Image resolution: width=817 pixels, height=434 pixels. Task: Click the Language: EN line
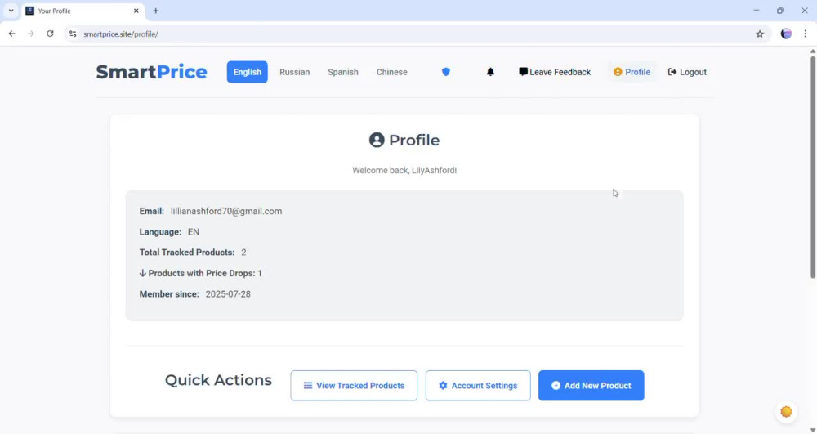169,232
